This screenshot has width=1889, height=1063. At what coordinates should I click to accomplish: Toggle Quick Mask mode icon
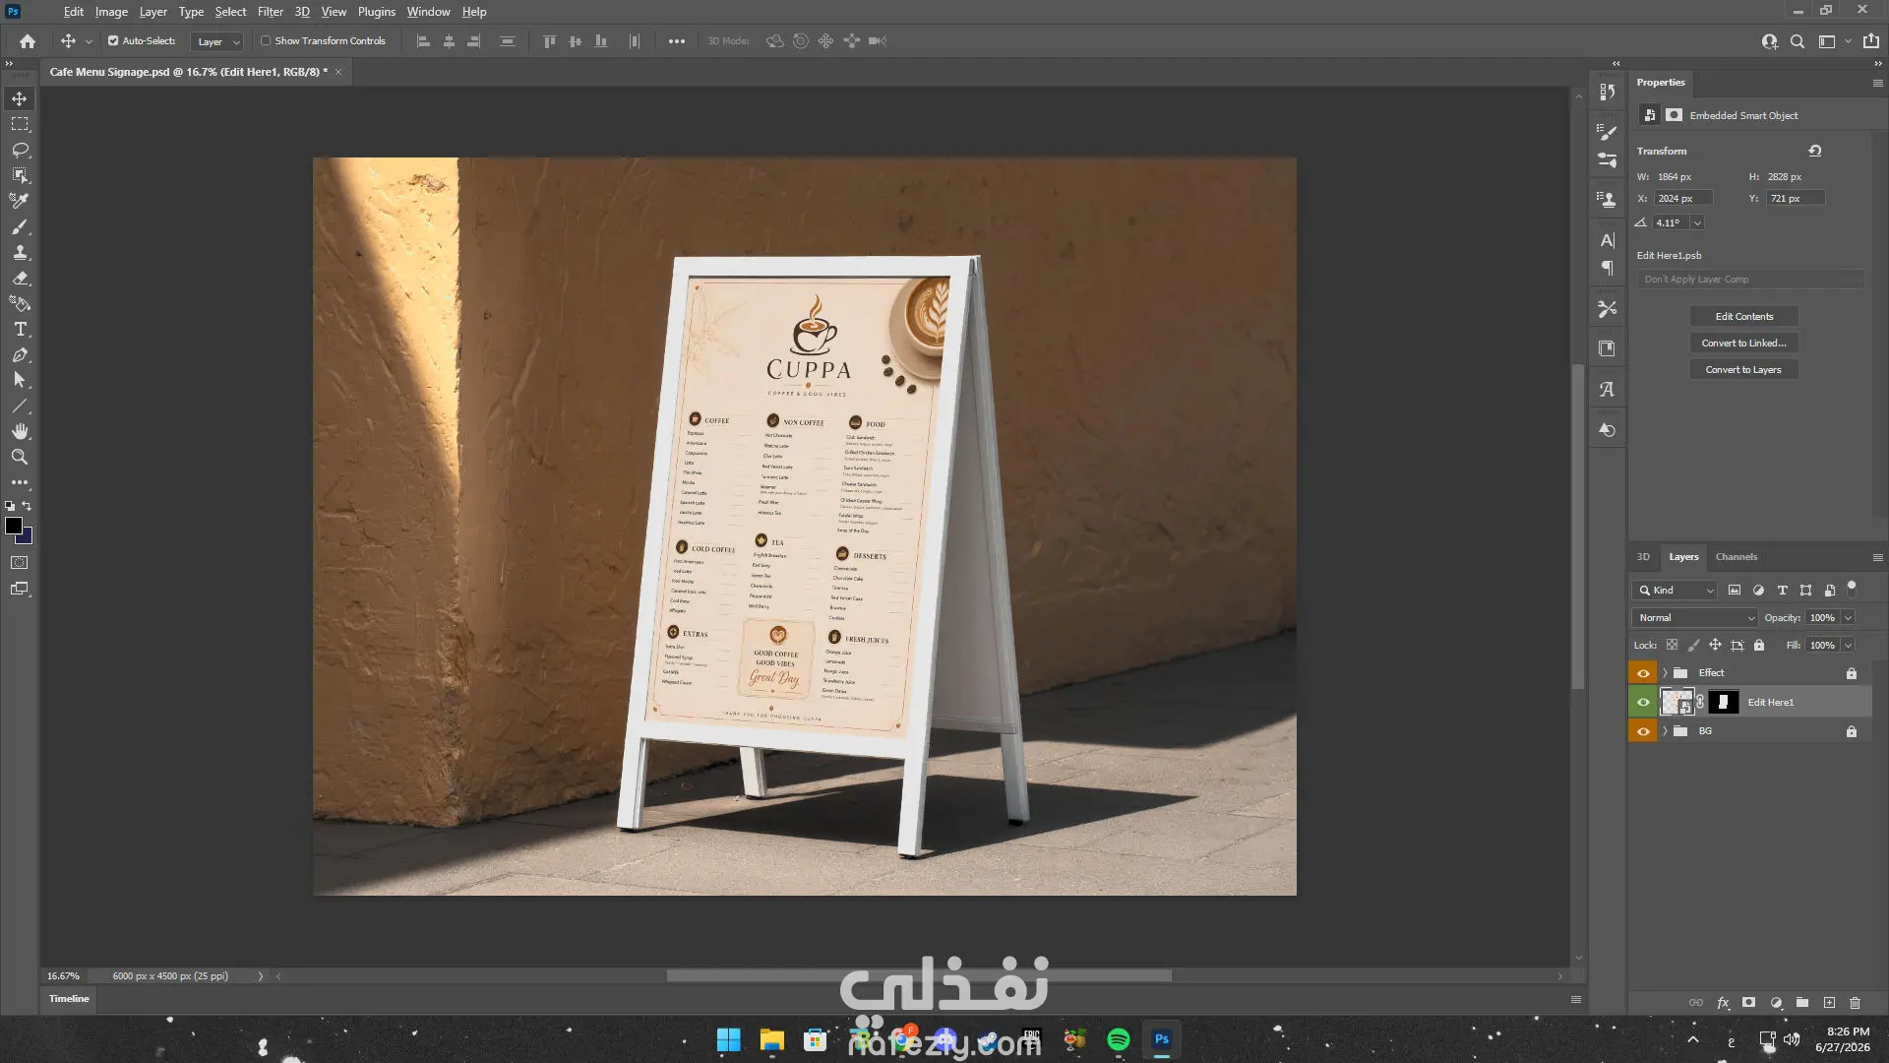(20, 563)
